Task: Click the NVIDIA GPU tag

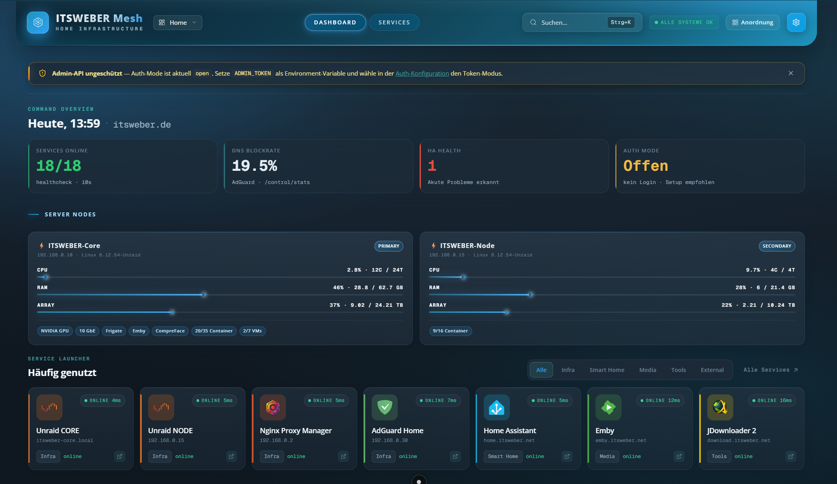Action: tap(55, 331)
